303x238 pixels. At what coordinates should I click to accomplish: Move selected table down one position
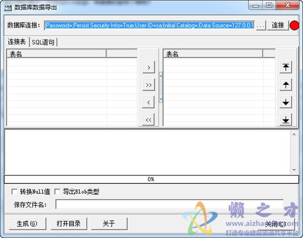click(x=286, y=102)
